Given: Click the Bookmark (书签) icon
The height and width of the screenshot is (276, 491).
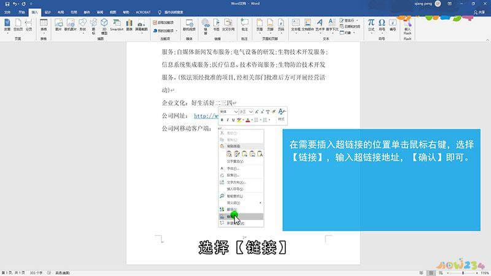Looking at the screenshot, I should (217, 25).
